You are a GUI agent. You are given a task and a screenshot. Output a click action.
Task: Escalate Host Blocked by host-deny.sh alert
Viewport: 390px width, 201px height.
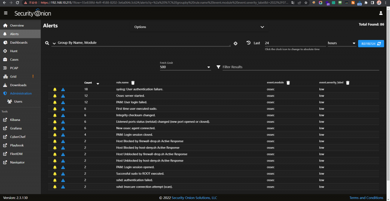tap(63, 148)
